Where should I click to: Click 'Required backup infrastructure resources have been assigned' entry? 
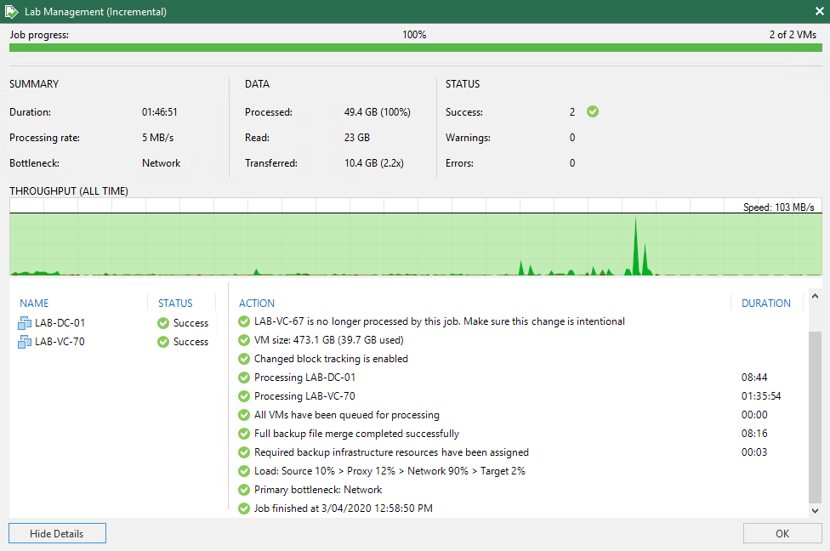pyautogui.click(x=391, y=452)
